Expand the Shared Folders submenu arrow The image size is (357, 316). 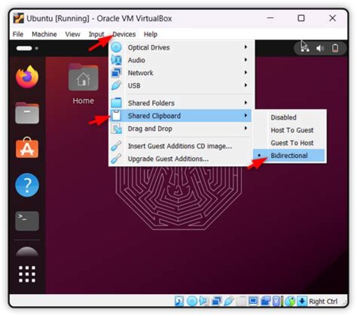pos(245,103)
